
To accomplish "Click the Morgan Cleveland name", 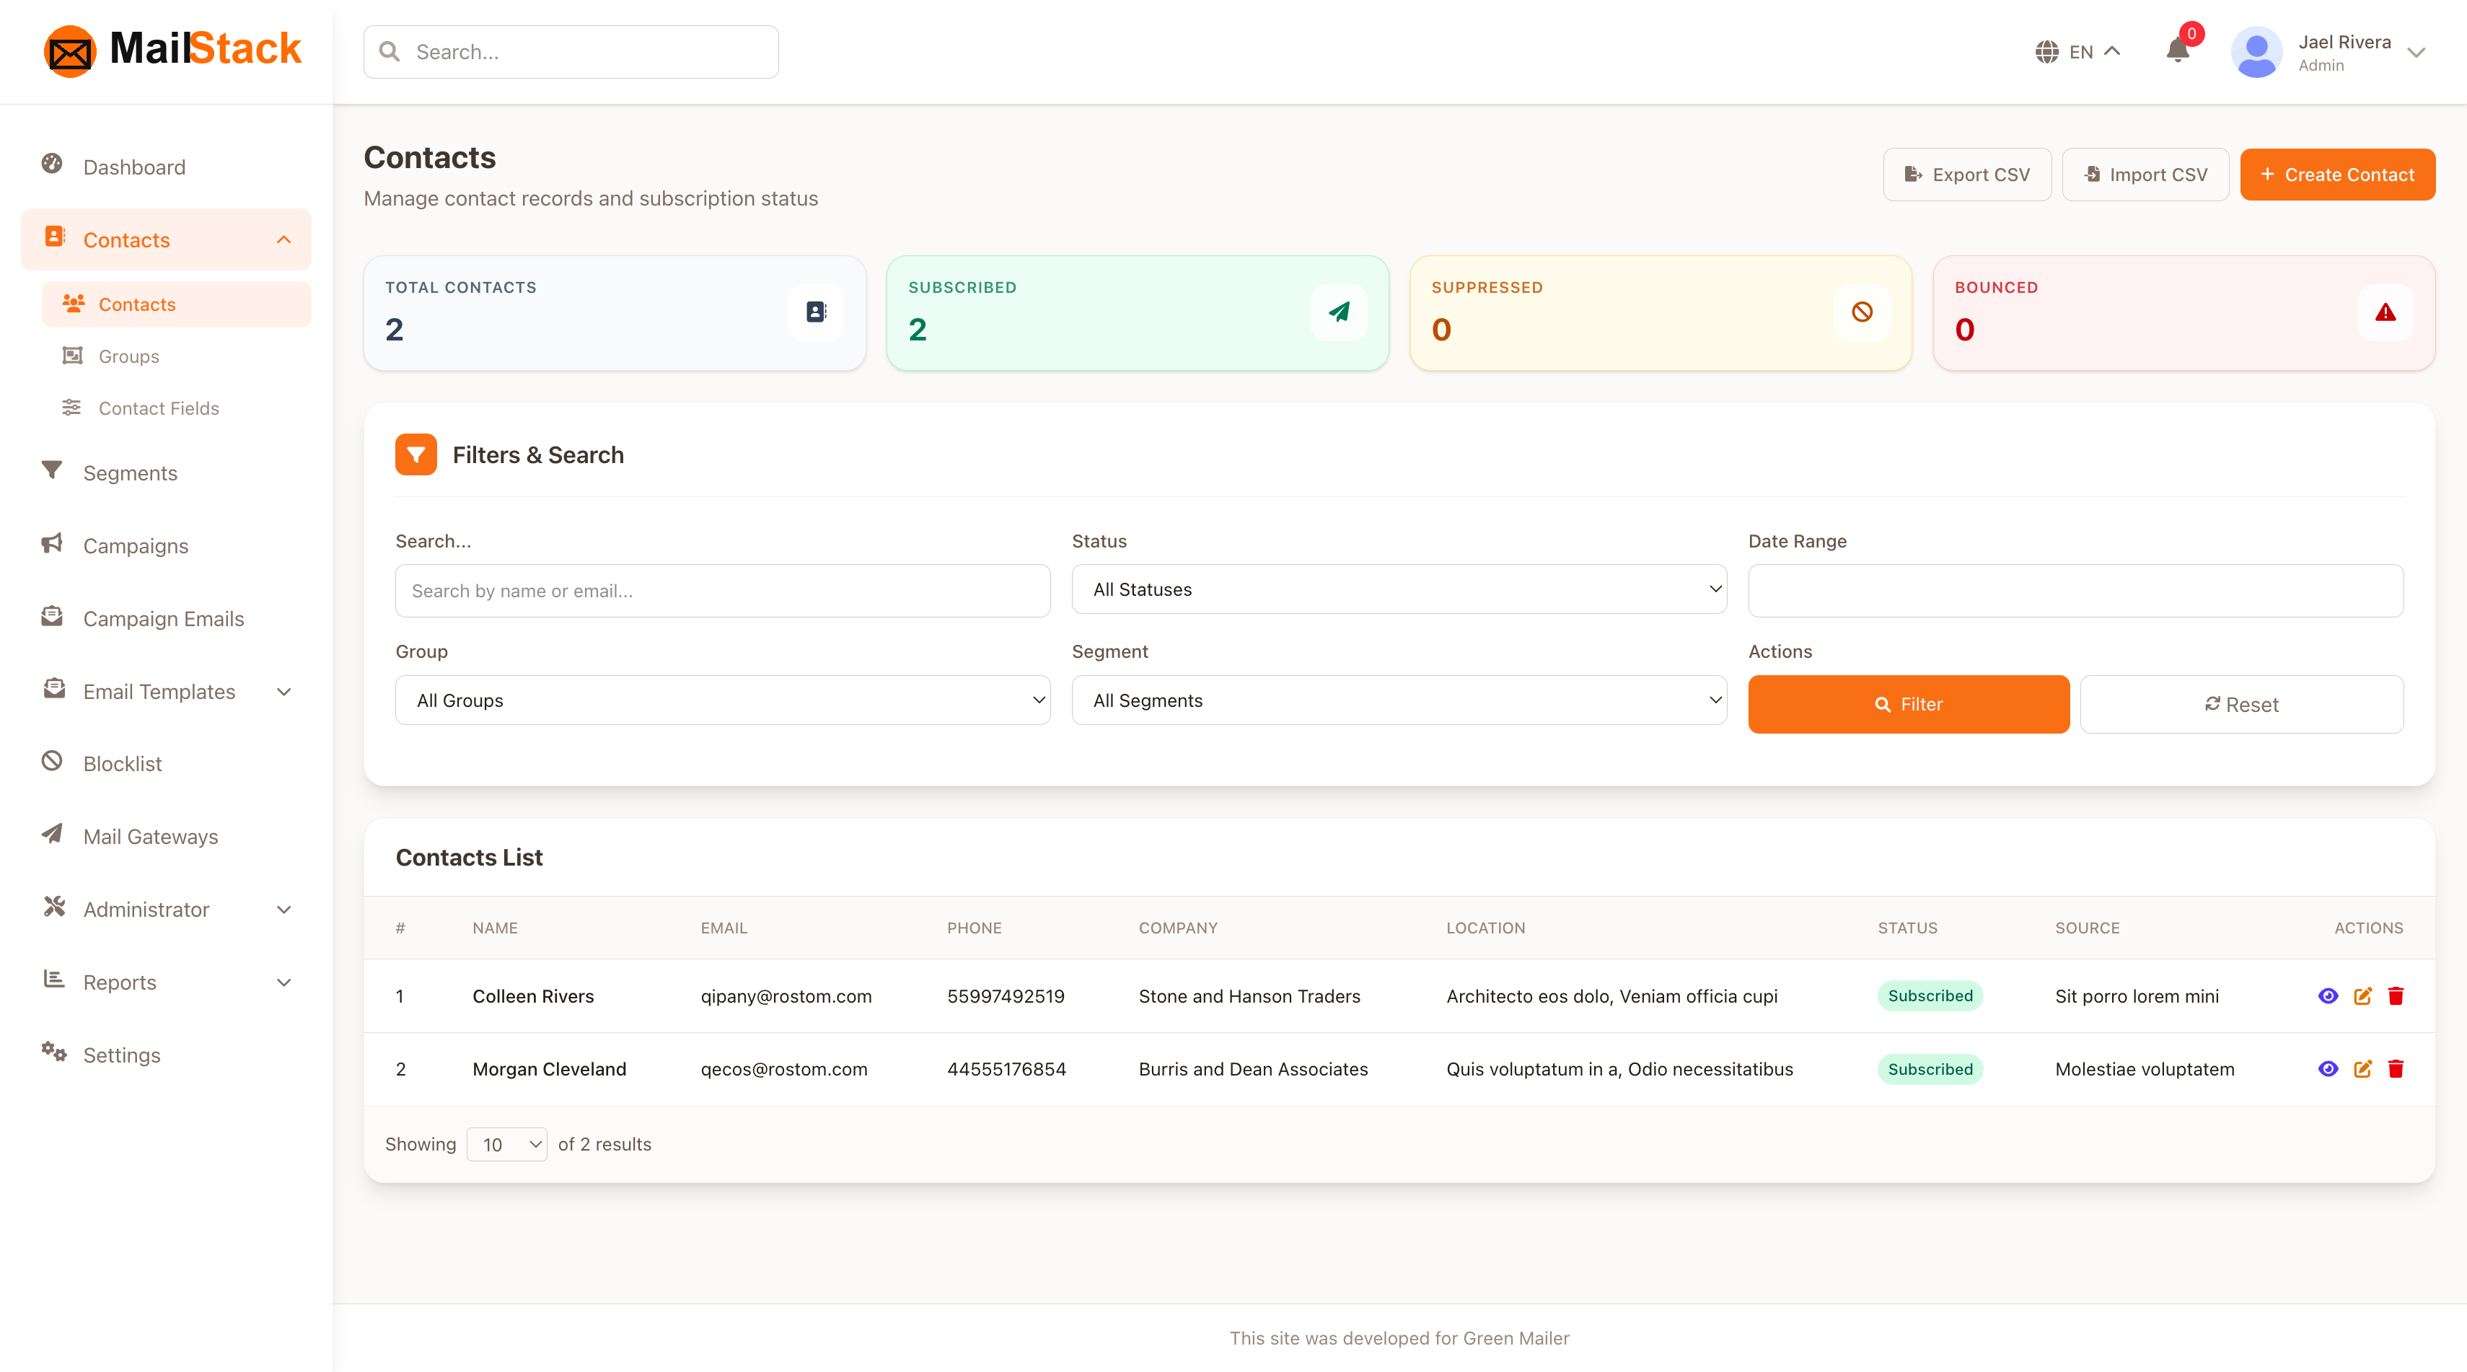I will tap(549, 1068).
